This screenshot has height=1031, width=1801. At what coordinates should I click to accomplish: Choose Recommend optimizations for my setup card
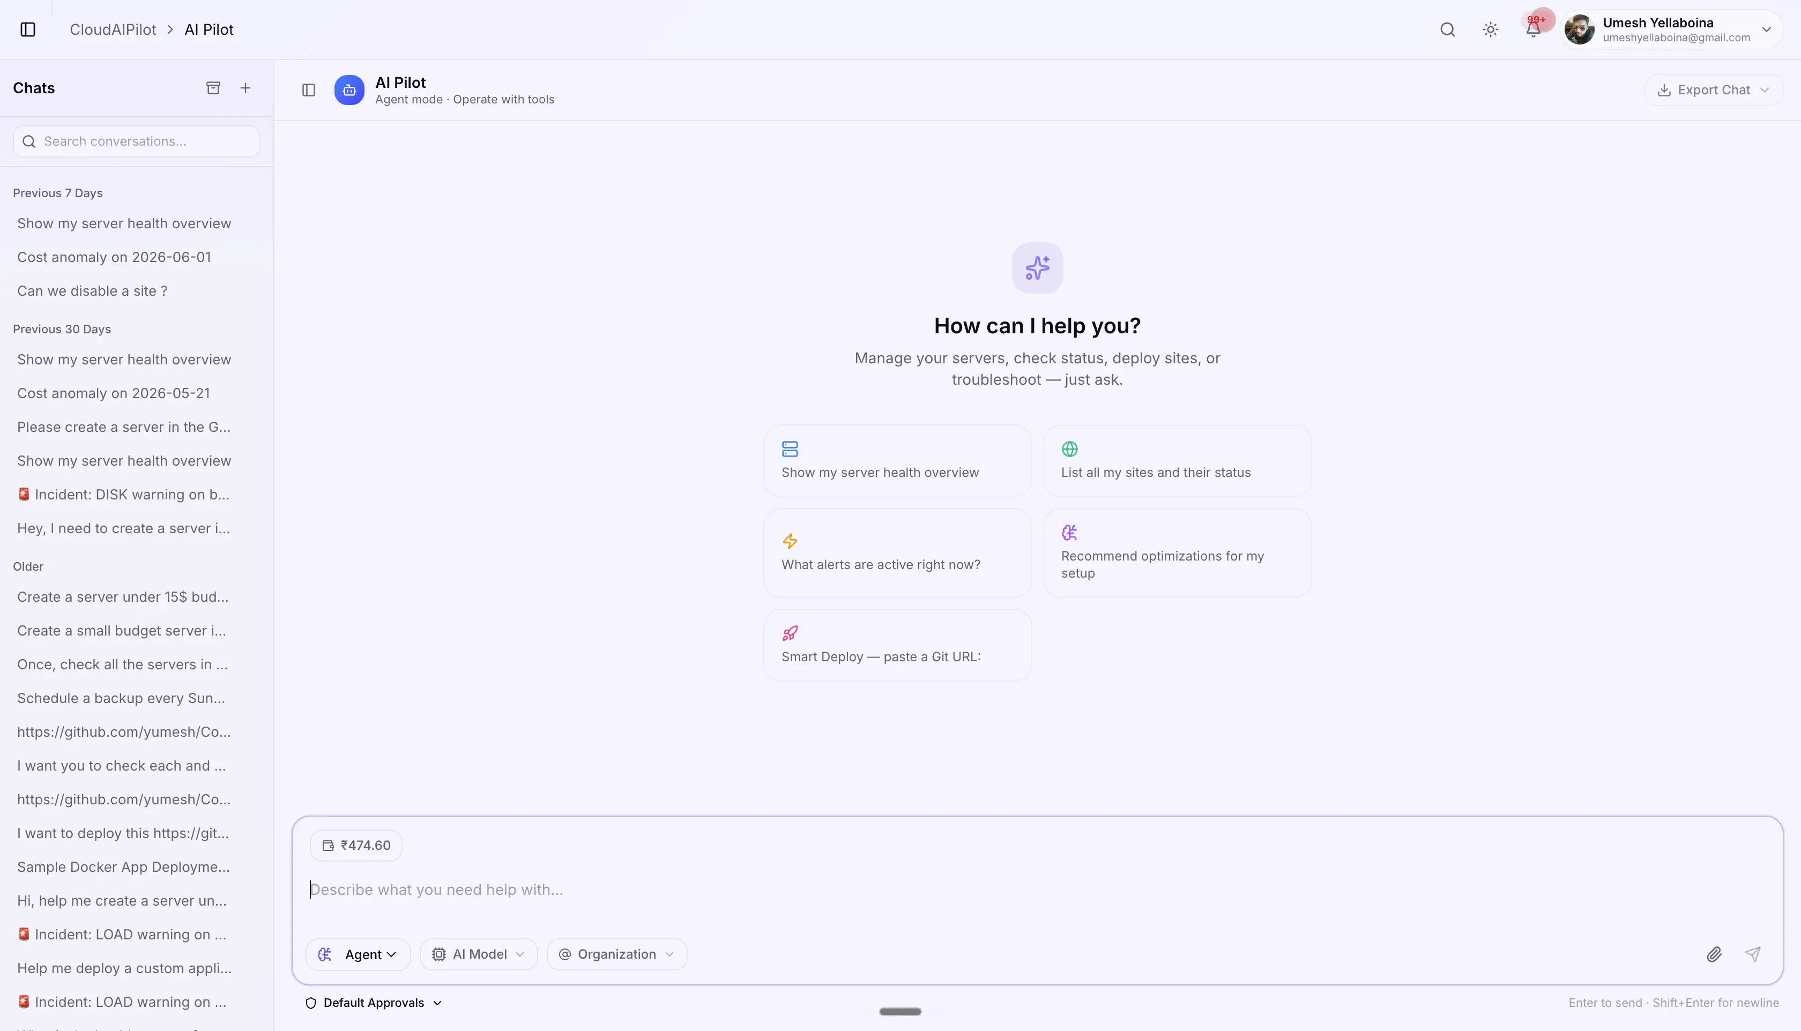pyautogui.click(x=1177, y=553)
